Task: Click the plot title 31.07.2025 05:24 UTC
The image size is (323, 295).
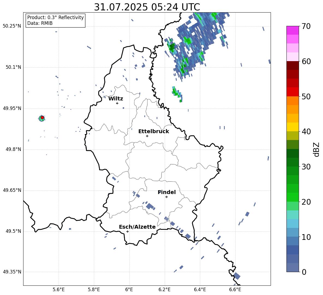Action: (x=147, y=7)
